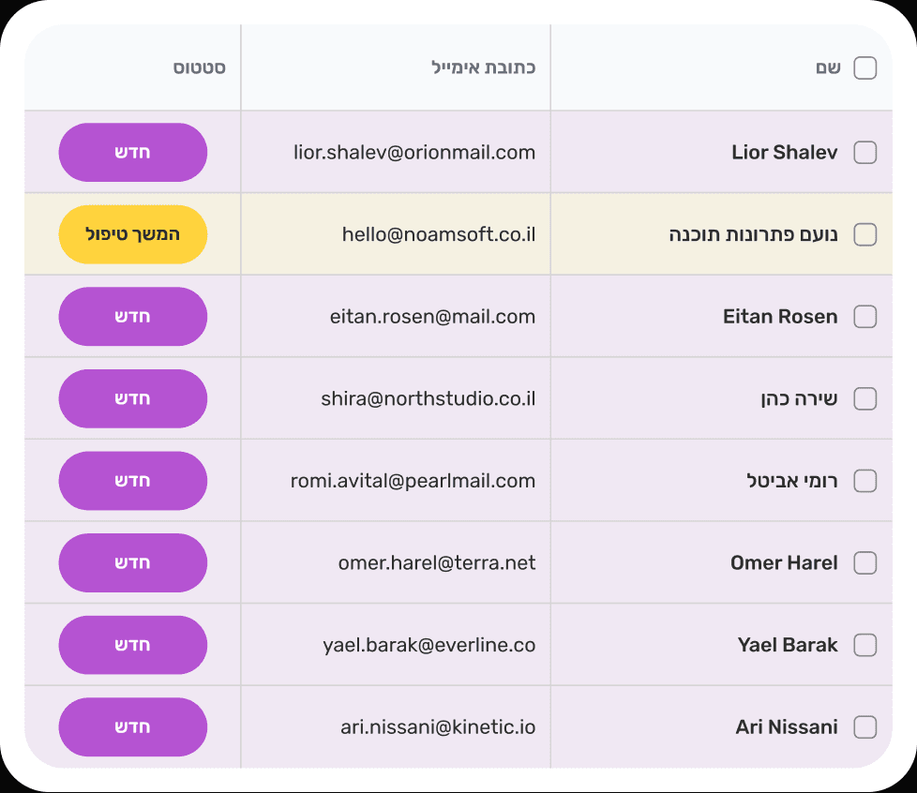This screenshot has width=917, height=793.
Task: Open the חדש status for Ari Nissani
Action: click(133, 727)
